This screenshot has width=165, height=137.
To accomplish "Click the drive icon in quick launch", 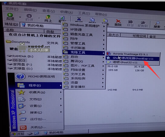I will 30,134.
